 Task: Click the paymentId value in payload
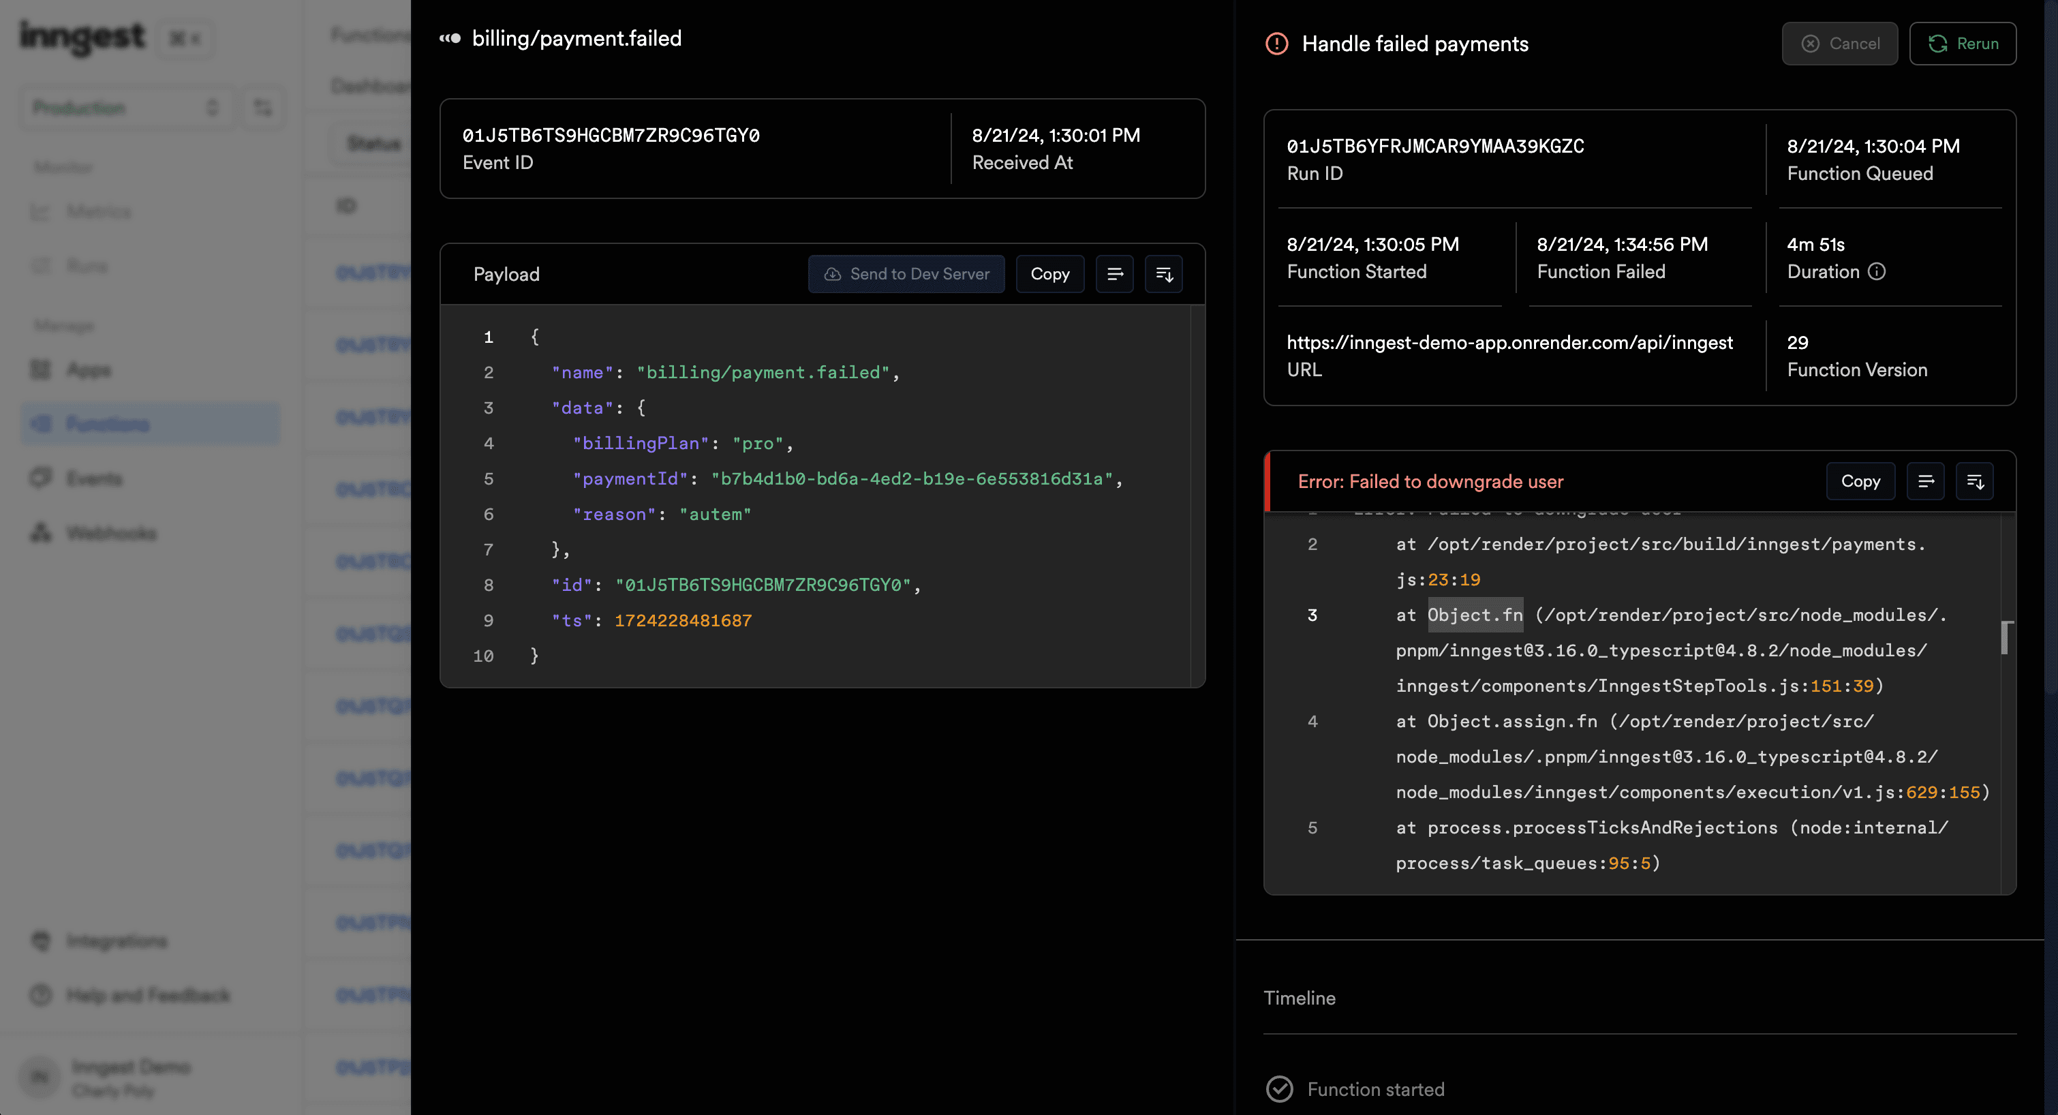pyautogui.click(x=912, y=478)
